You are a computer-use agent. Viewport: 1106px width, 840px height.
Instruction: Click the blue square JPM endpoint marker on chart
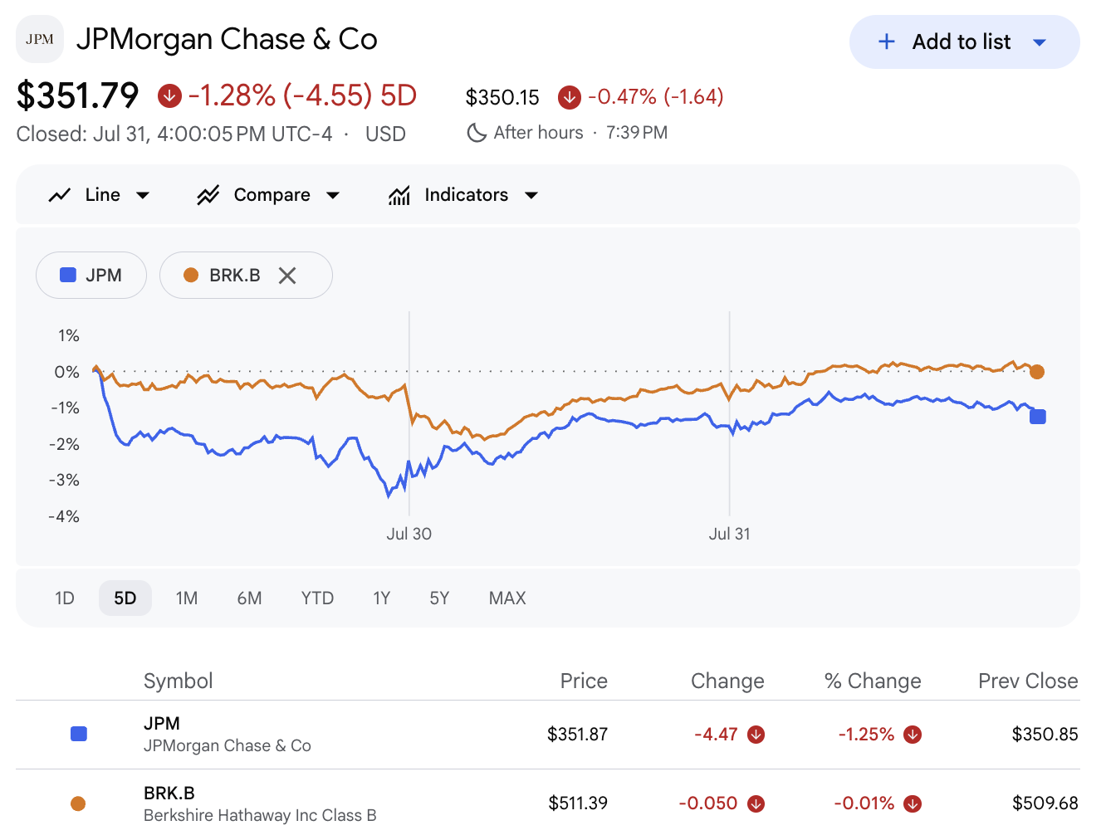click(1038, 417)
